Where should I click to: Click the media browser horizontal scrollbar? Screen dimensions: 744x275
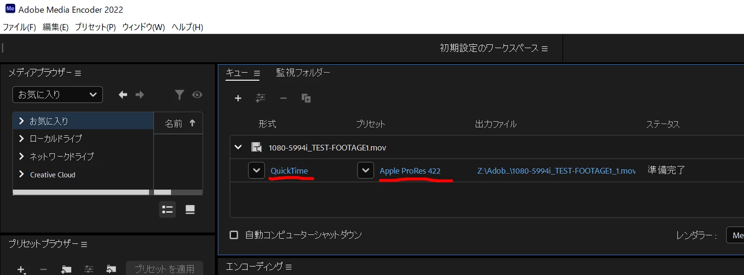coord(81,192)
